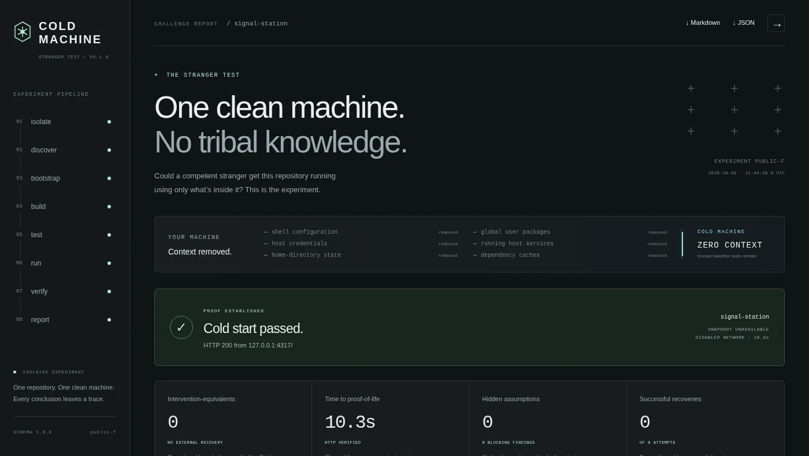Screen dimensions: 809x456
Task: Click the SNAPSHOT UNAVAILABLE status text
Action: tap(739, 330)
